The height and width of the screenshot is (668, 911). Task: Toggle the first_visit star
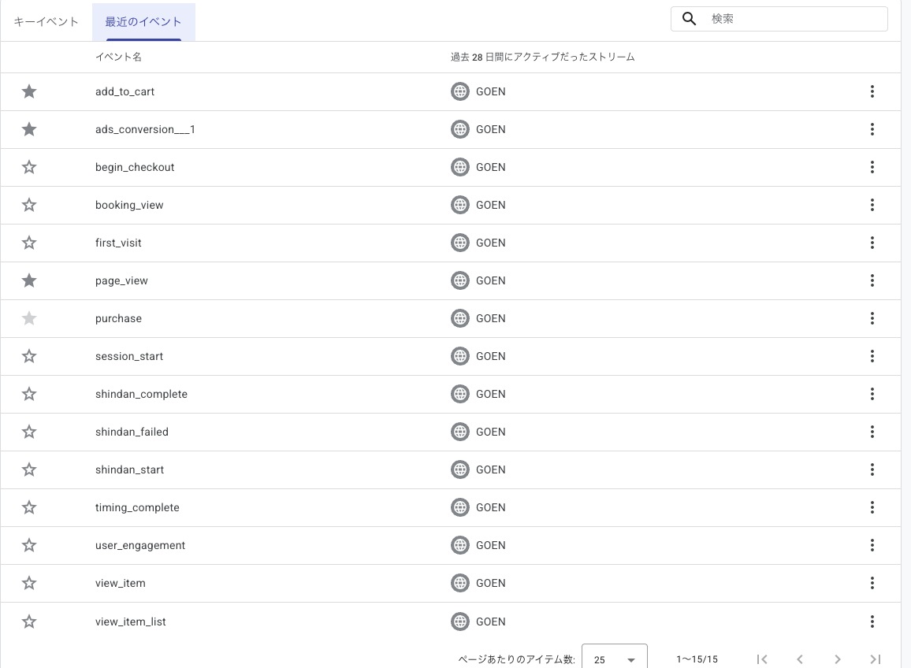(x=29, y=243)
